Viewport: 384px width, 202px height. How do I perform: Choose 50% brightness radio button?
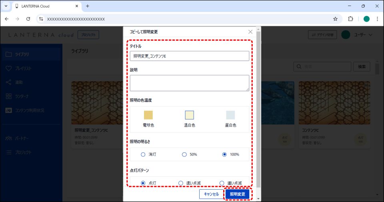click(x=184, y=154)
